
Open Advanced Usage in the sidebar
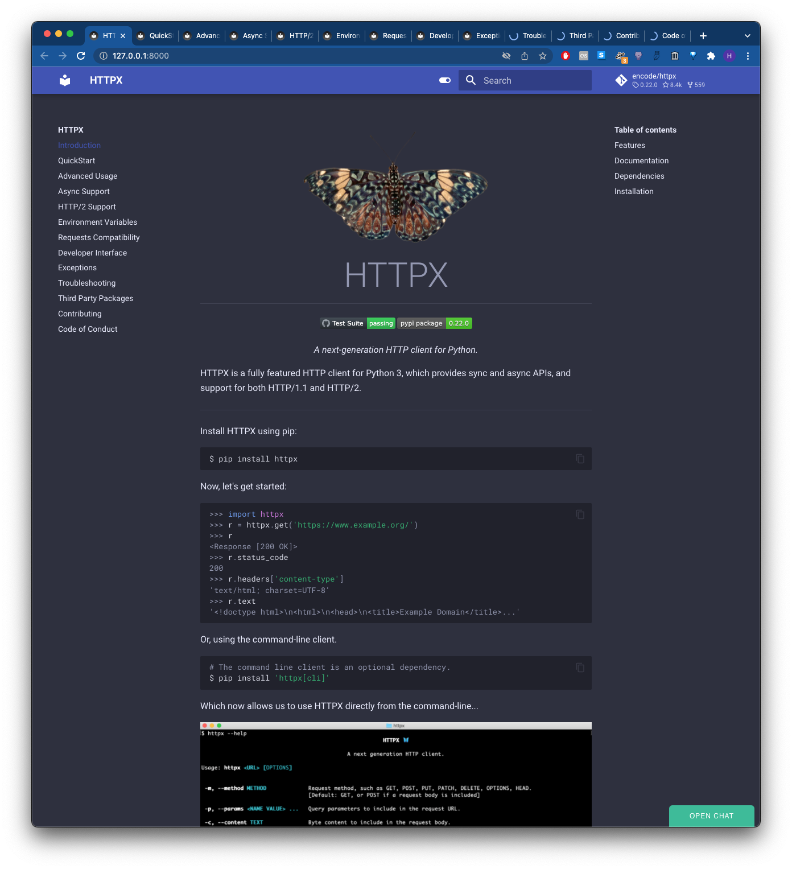pos(88,176)
